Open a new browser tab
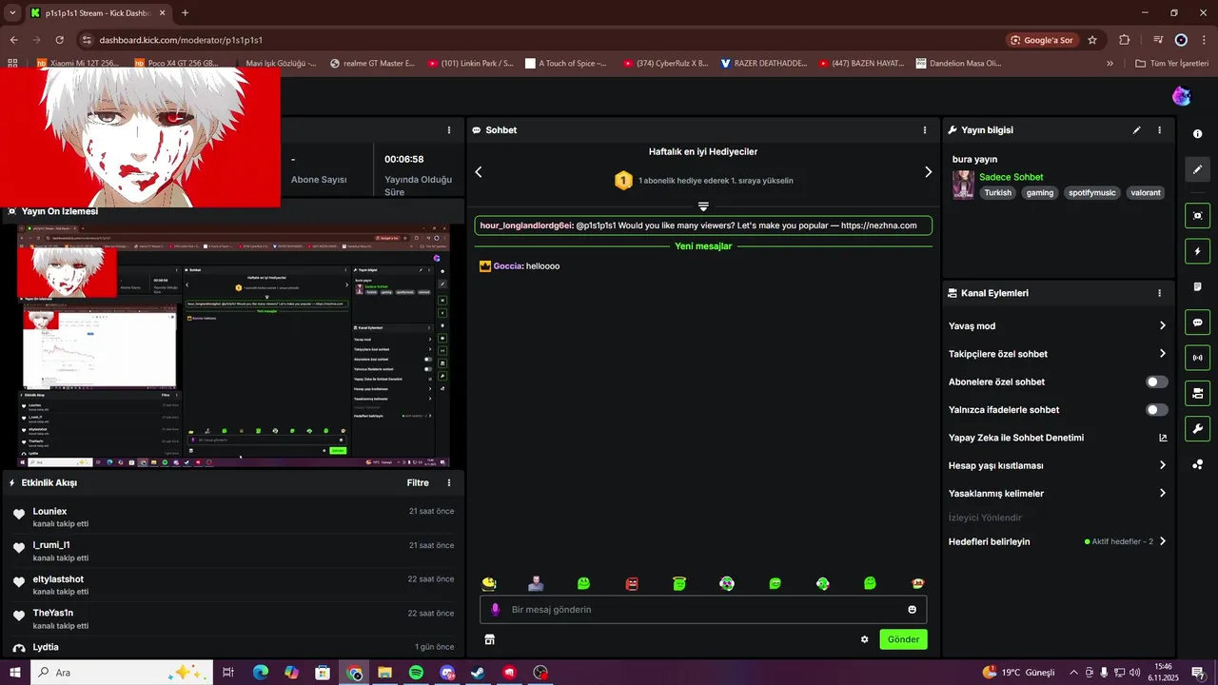 coord(185,13)
